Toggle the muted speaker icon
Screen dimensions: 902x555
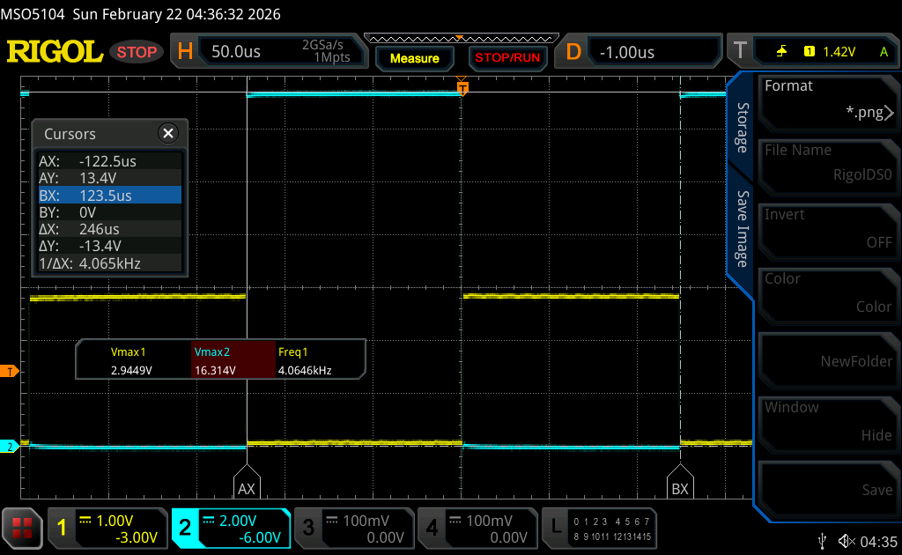point(847,541)
